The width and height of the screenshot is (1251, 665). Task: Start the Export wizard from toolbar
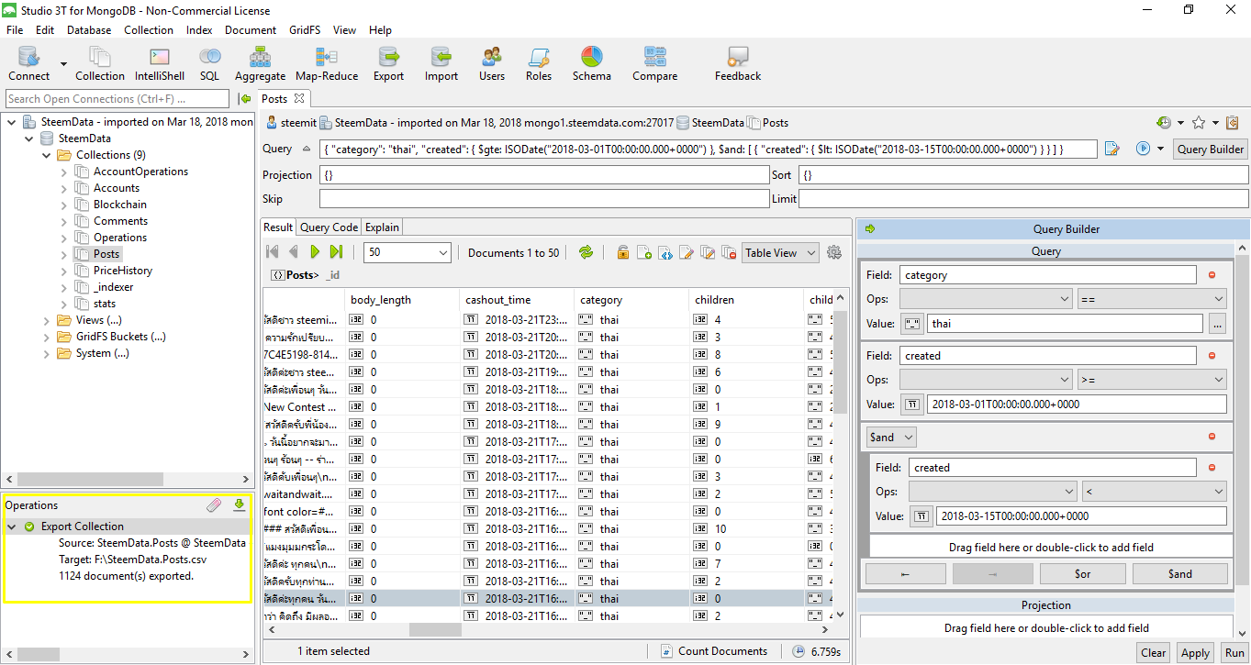pyautogui.click(x=388, y=64)
